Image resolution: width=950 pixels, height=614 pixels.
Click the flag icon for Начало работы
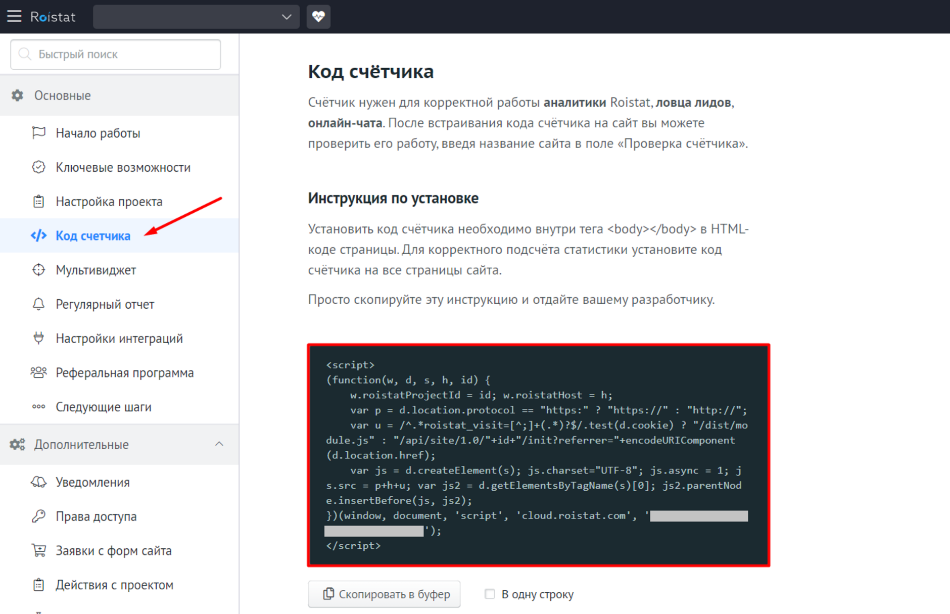click(39, 133)
